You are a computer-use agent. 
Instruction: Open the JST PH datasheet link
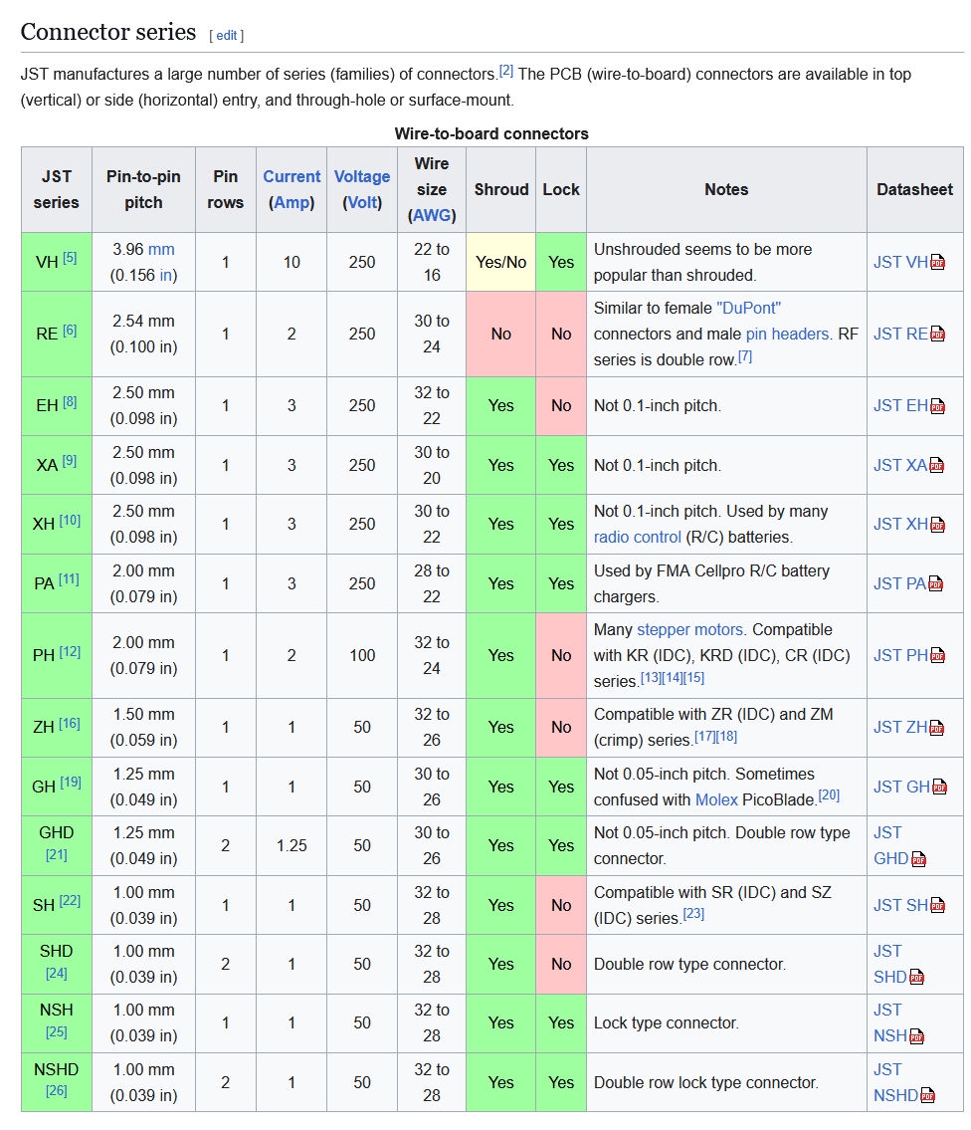(900, 655)
